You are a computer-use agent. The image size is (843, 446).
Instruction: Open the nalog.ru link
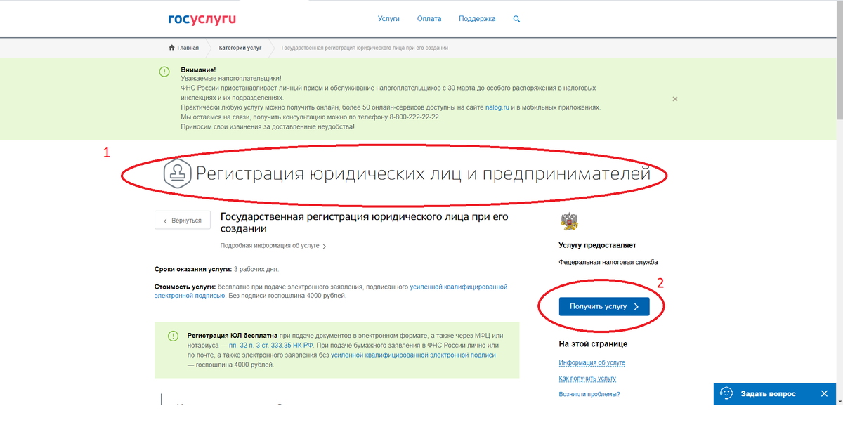[x=497, y=107]
